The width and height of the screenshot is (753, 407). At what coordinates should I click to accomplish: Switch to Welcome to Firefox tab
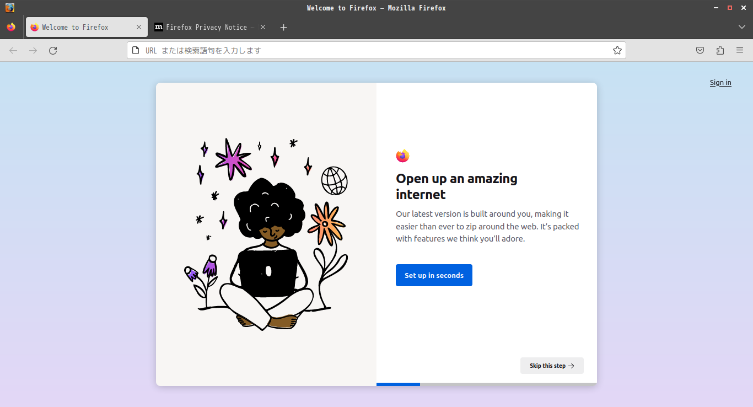point(87,27)
